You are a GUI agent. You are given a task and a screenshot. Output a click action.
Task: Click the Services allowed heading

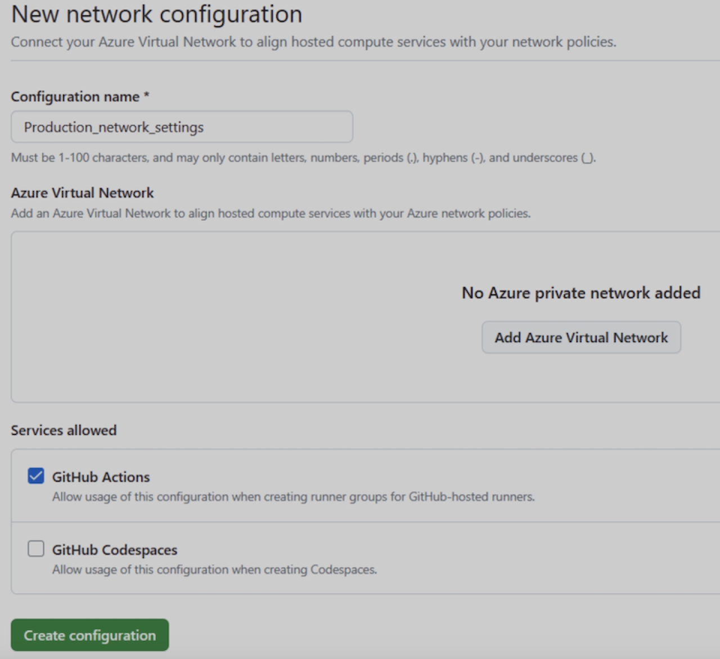[64, 431]
